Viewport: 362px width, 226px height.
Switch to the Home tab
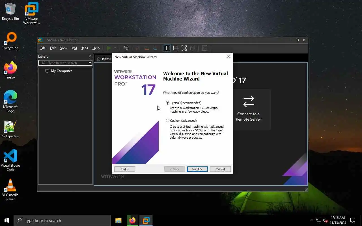pyautogui.click(x=104, y=59)
